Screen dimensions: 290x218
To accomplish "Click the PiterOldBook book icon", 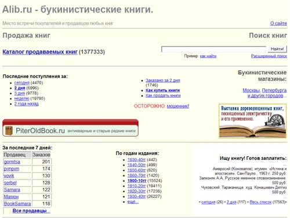I will pyautogui.click(x=9, y=131).
